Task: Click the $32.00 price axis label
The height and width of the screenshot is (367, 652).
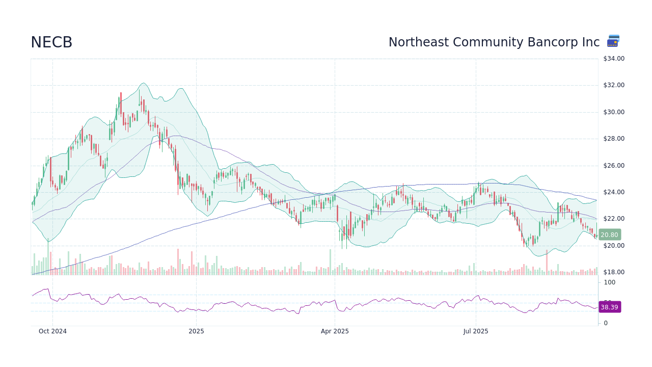Action: (614, 85)
